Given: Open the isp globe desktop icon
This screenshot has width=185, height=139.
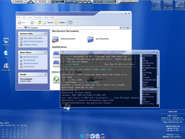Looking at the screenshot, I should point(6,54).
